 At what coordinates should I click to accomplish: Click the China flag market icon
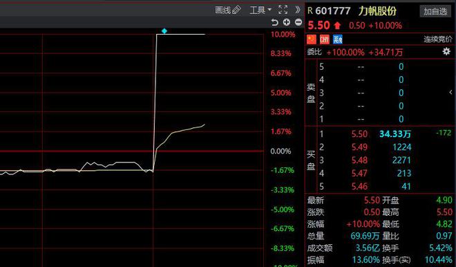point(311,39)
